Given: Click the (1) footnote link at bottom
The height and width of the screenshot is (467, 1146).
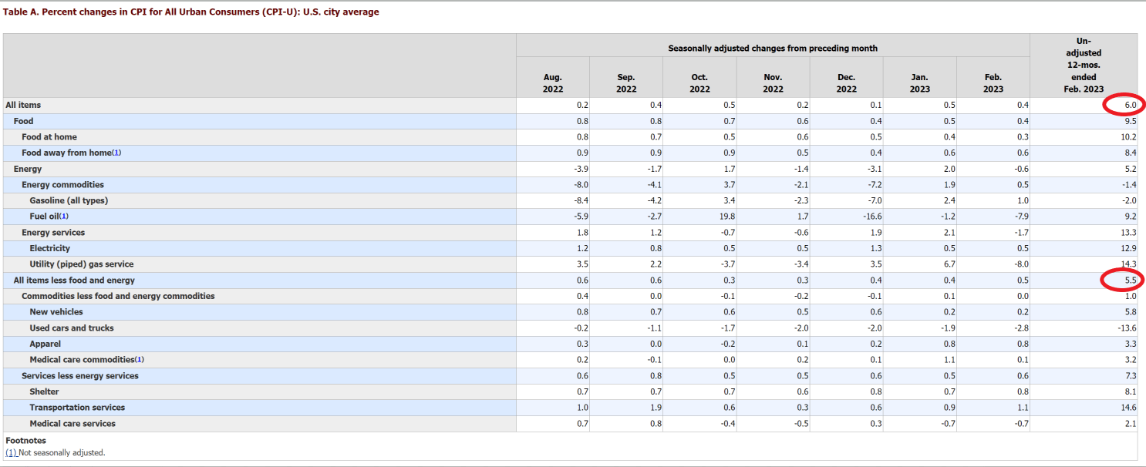Looking at the screenshot, I should click(11, 453).
